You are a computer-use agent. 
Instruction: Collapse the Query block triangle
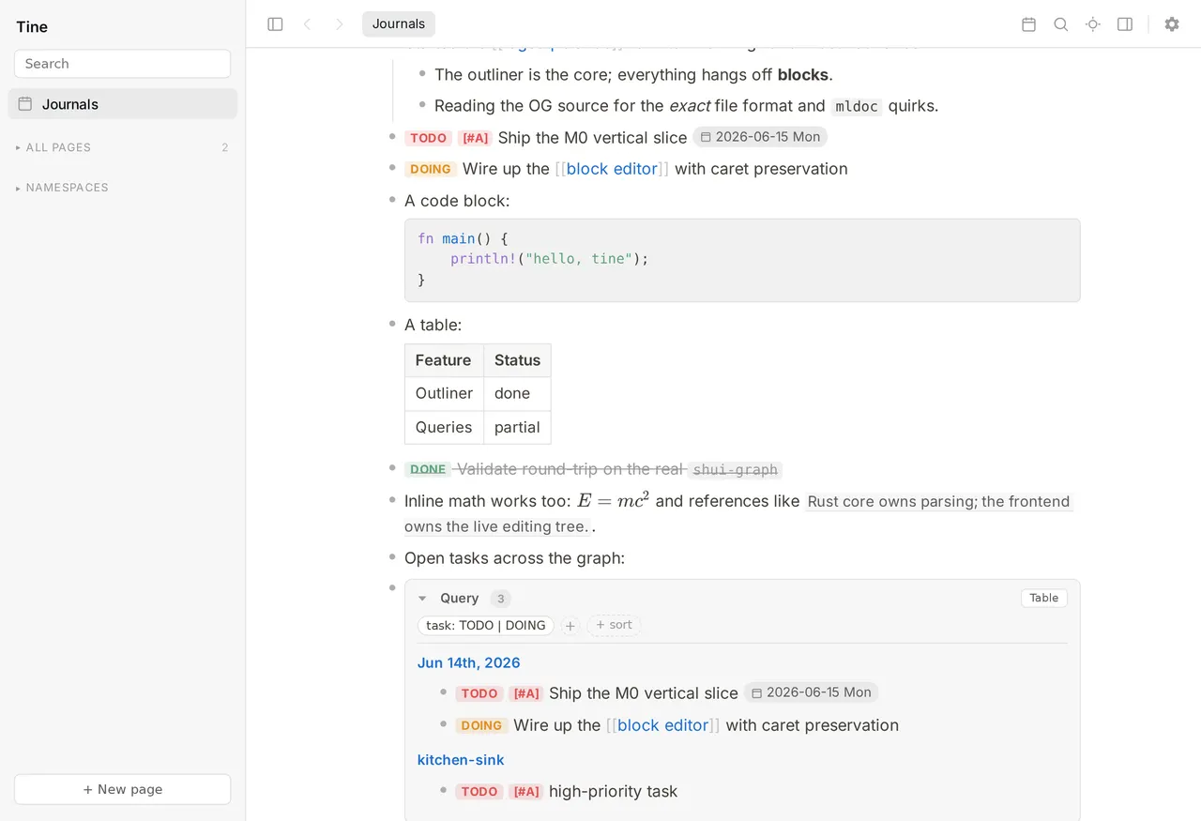pos(422,599)
